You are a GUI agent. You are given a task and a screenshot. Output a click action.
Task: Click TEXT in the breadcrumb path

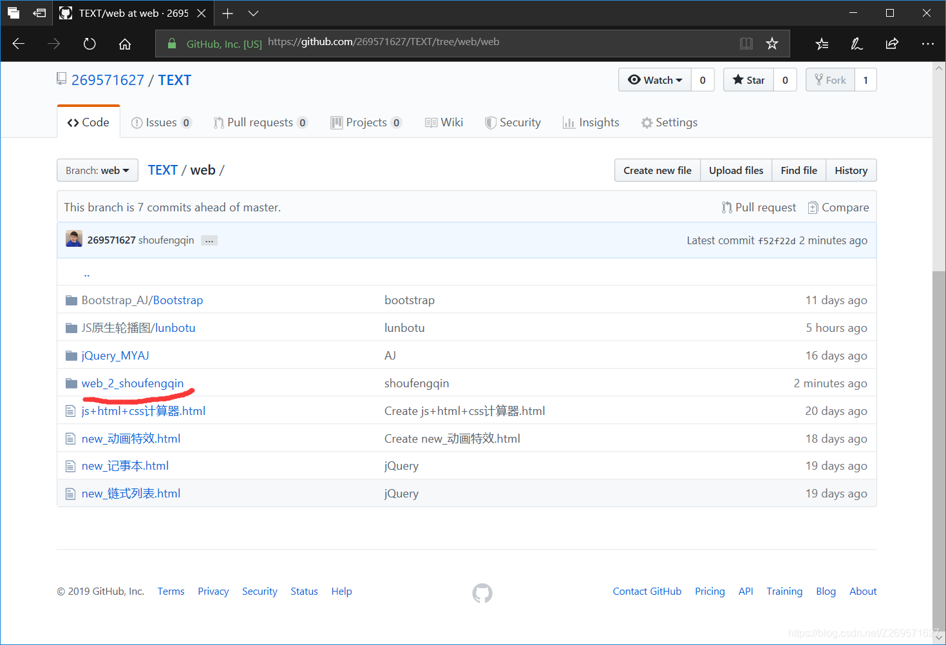pos(162,170)
